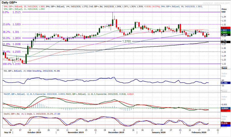Select the 38.2% 1.301 Fibonacci label
This screenshot has height=137, width=231.
pyautogui.click(x=11, y=32)
